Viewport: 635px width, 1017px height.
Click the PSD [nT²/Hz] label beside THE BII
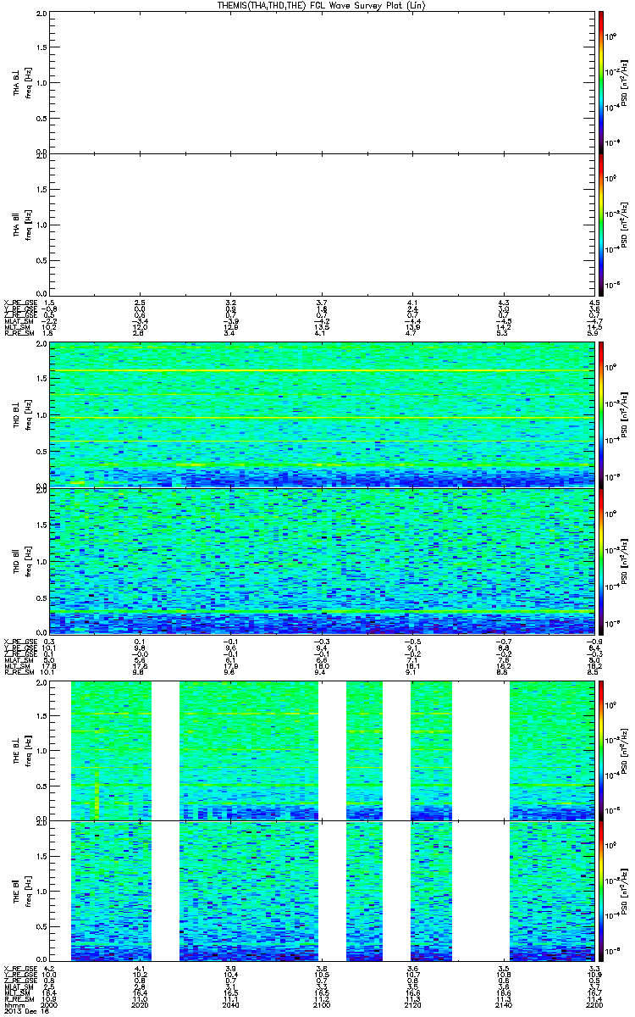click(x=625, y=892)
